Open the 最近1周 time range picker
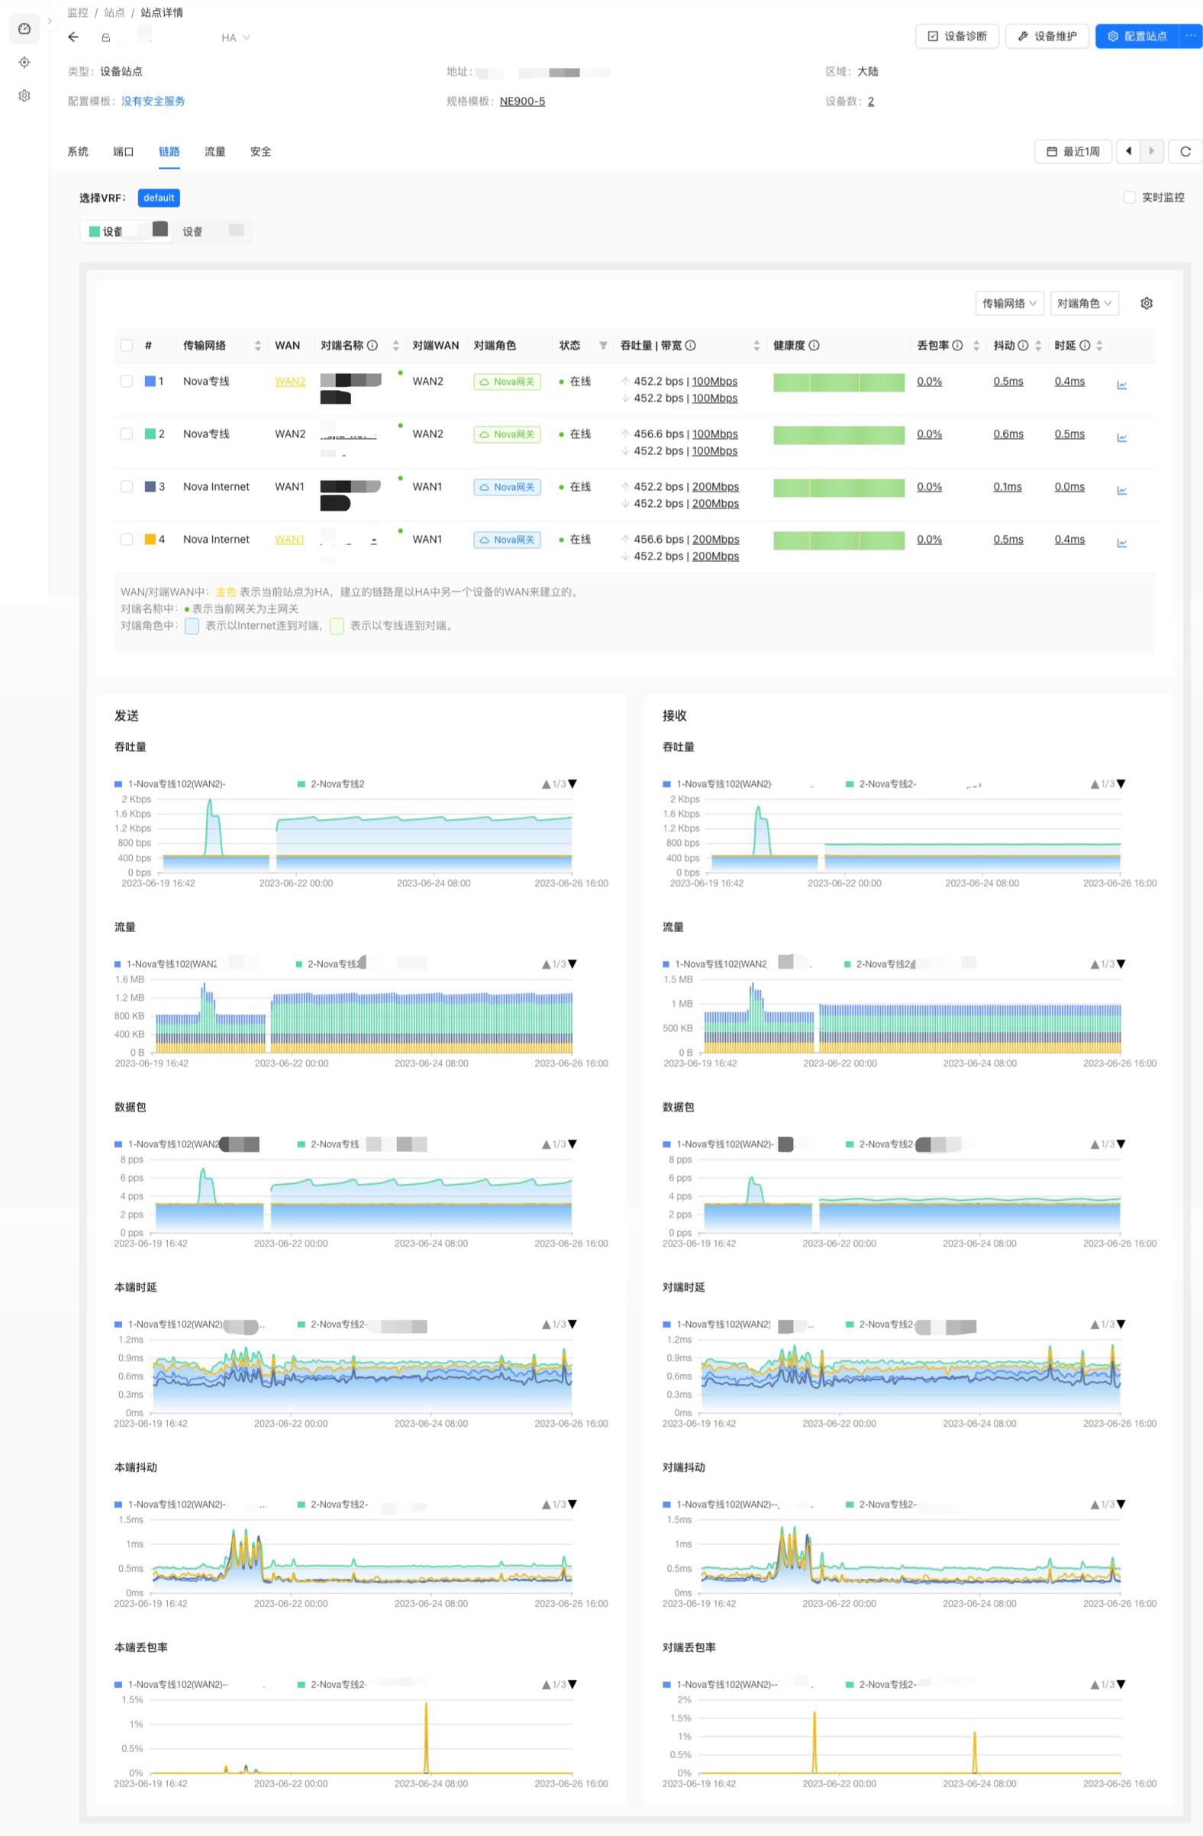Image resolution: width=1203 pixels, height=1836 pixels. click(x=1072, y=151)
